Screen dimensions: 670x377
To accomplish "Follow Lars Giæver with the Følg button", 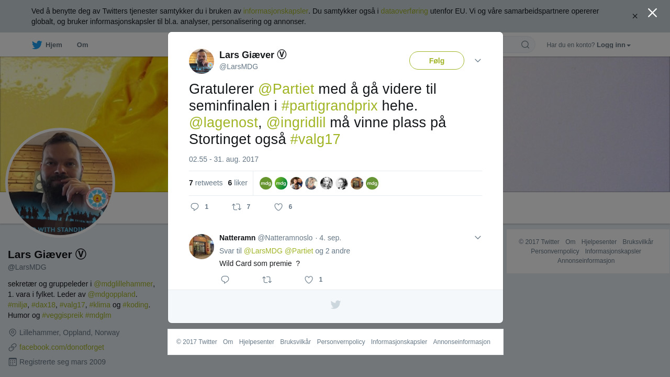I will pos(437,61).
